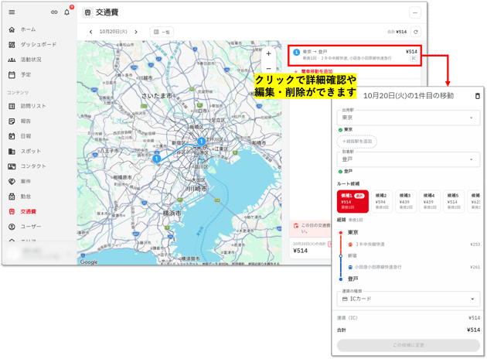Click the 案件 icon in the sidebar

coord(12,181)
